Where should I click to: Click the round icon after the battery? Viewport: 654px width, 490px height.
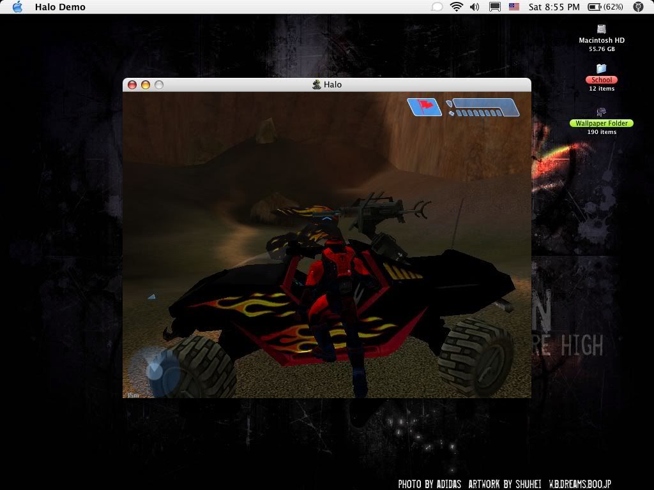coord(638,6)
